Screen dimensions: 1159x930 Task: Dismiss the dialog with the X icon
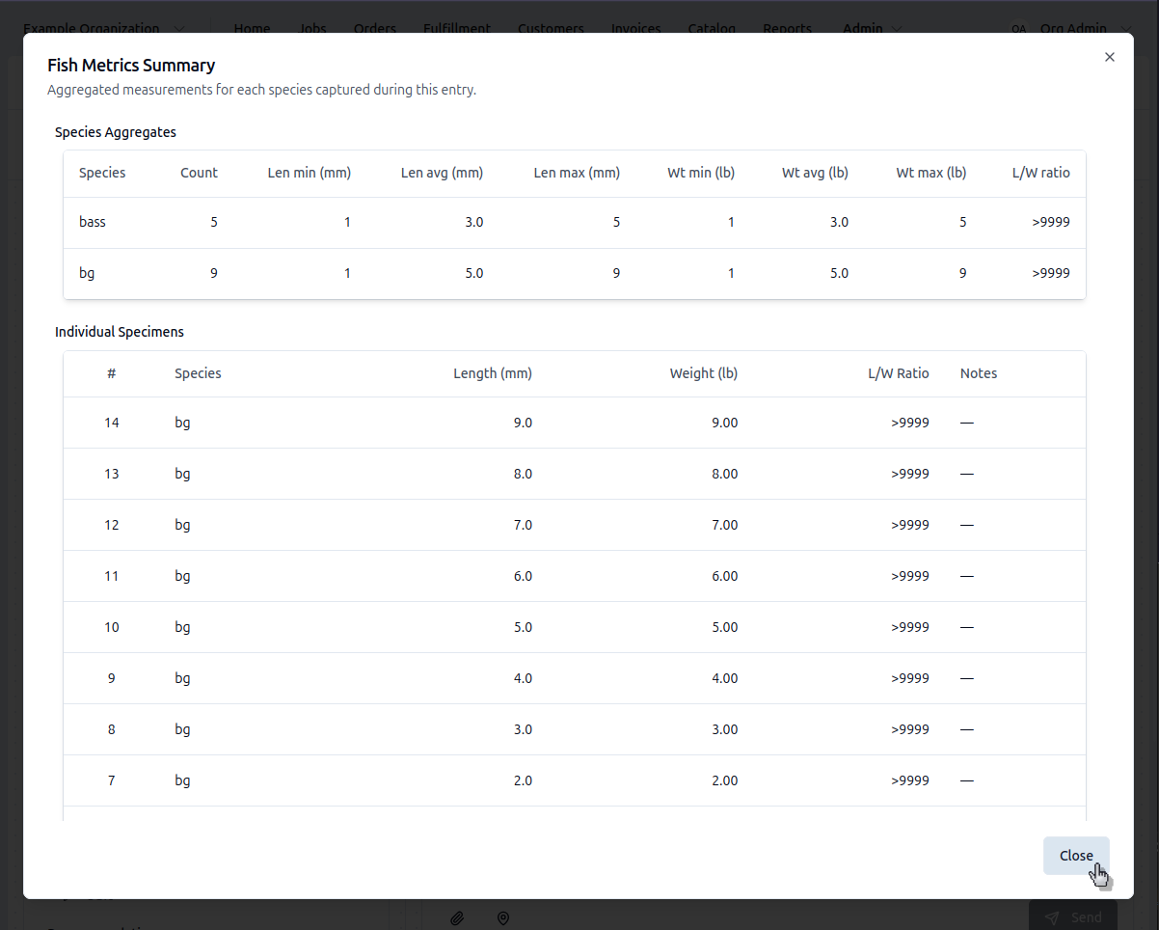tap(1109, 57)
